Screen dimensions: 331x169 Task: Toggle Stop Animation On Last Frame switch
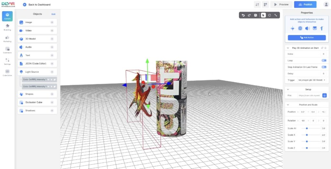point(324,67)
